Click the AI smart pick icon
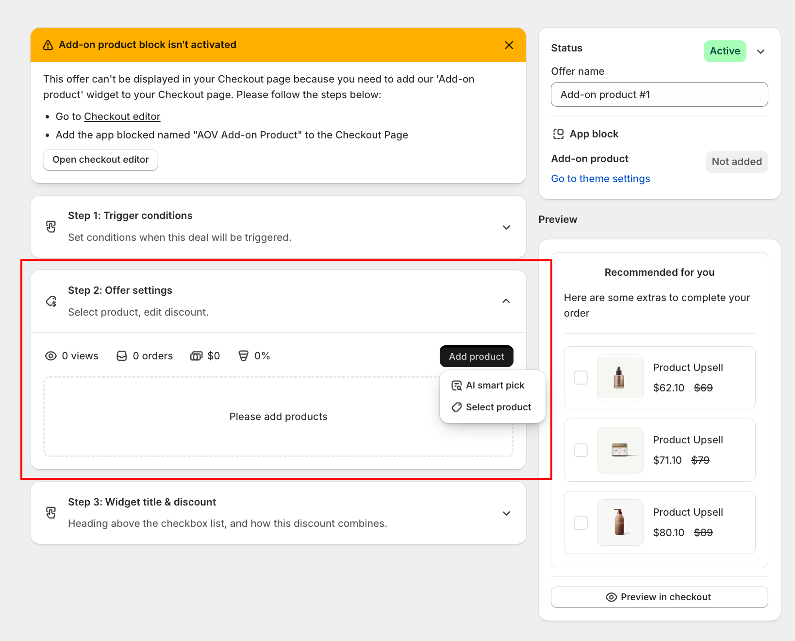 [x=457, y=386]
